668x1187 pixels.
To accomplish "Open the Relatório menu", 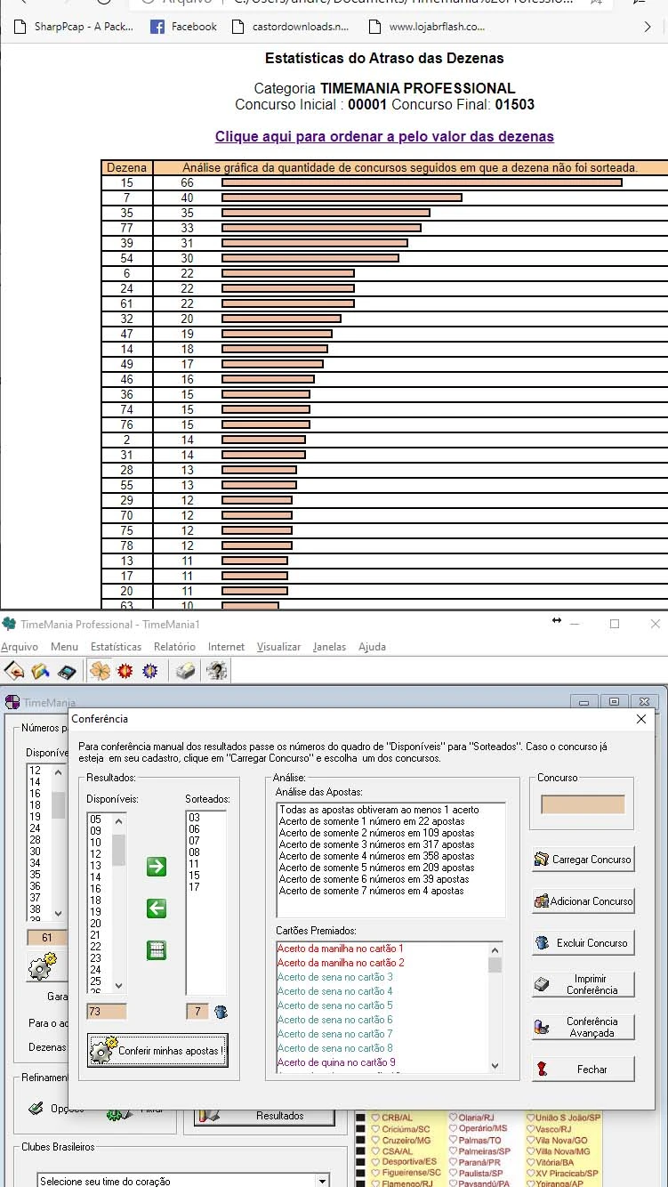I will point(174,647).
